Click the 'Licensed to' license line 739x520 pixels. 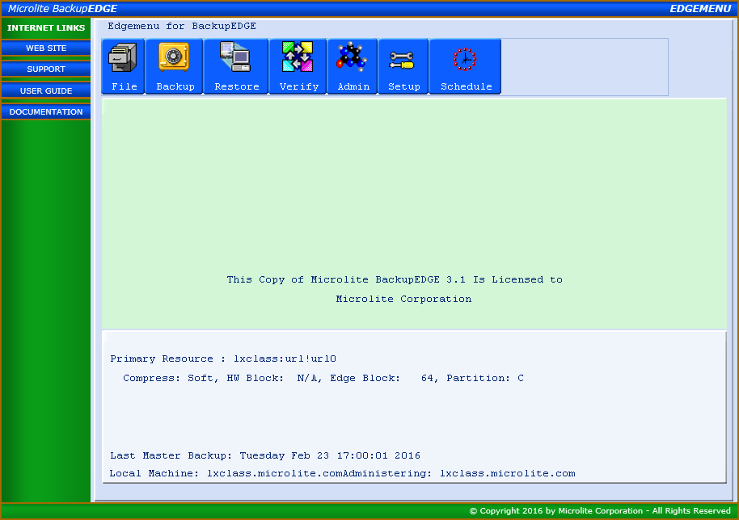[x=395, y=279]
